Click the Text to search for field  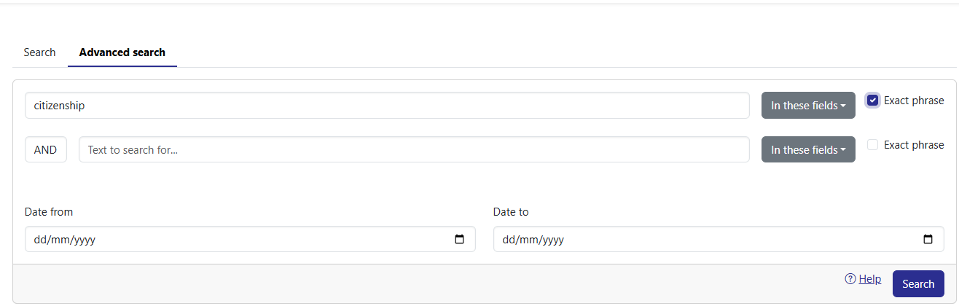click(x=414, y=149)
